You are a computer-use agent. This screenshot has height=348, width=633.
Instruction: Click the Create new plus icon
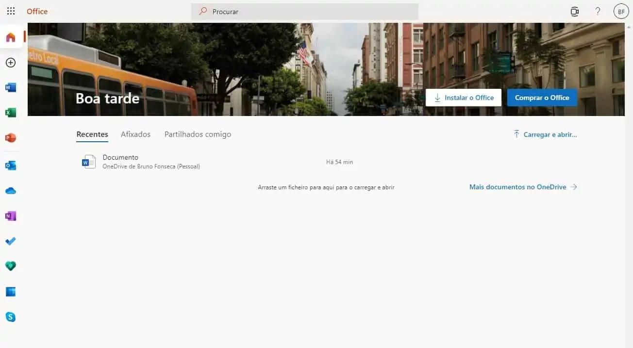pos(11,63)
